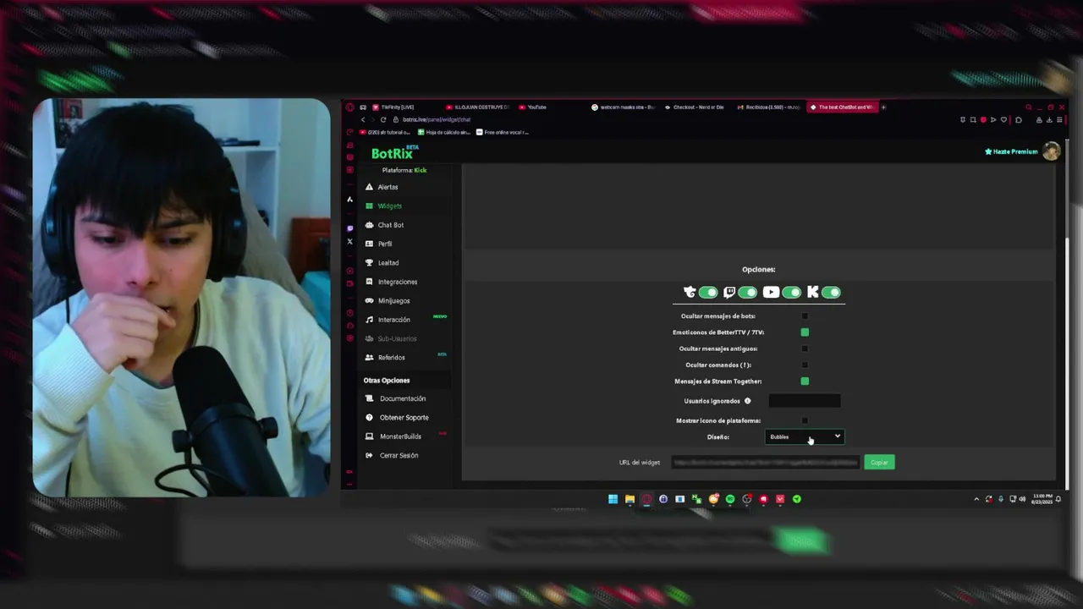Click the botrix.live address bar
Image resolution: width=1083 pixels, height=609 pixels.
coord(436,120)
